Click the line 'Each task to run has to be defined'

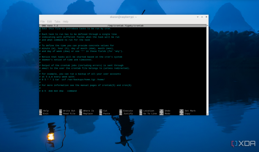[78, 34]
